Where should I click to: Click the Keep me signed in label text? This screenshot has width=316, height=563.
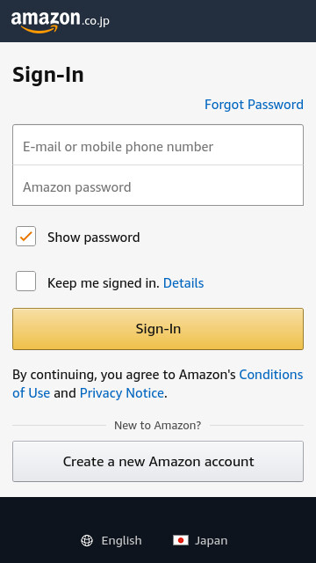(x=104, y=283)
